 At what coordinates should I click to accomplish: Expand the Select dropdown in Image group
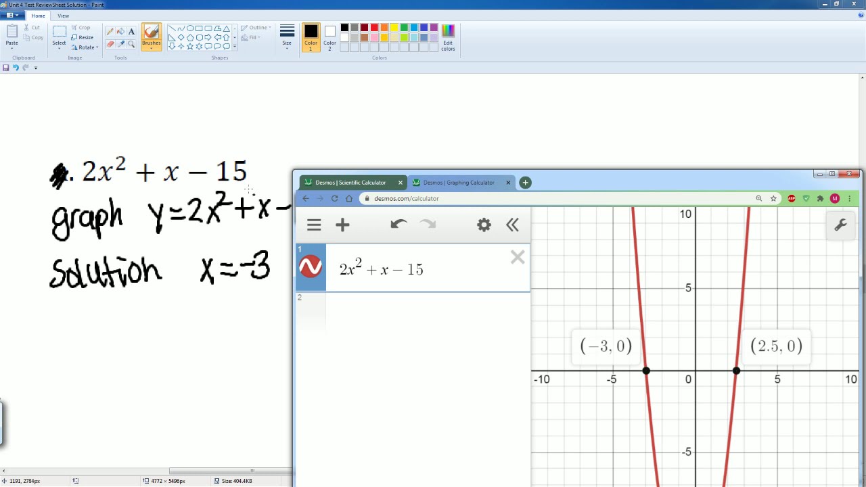pyautogui.click(x=60, y=49)
